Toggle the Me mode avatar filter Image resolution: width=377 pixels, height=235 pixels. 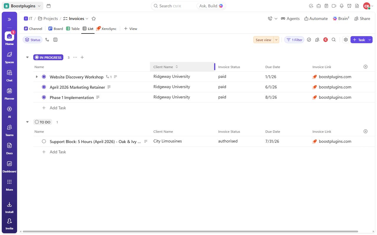tap(325, 40)
